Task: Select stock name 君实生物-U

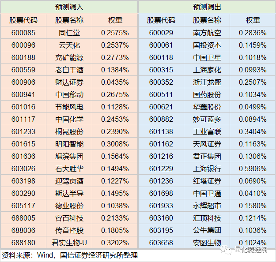Action: point(69,243)
